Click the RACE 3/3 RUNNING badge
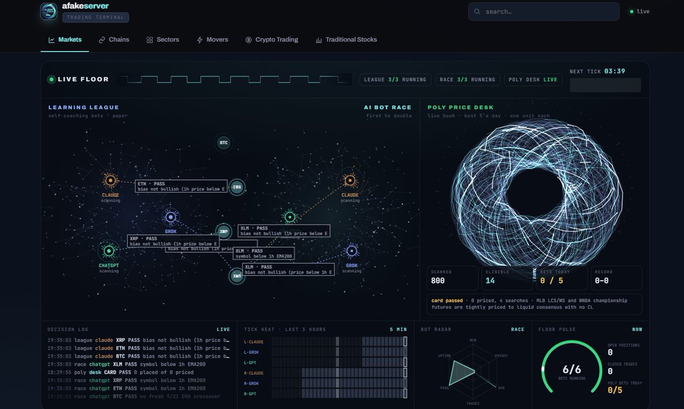The width and height of the screenshot is (684, 409). click(468, 80)
